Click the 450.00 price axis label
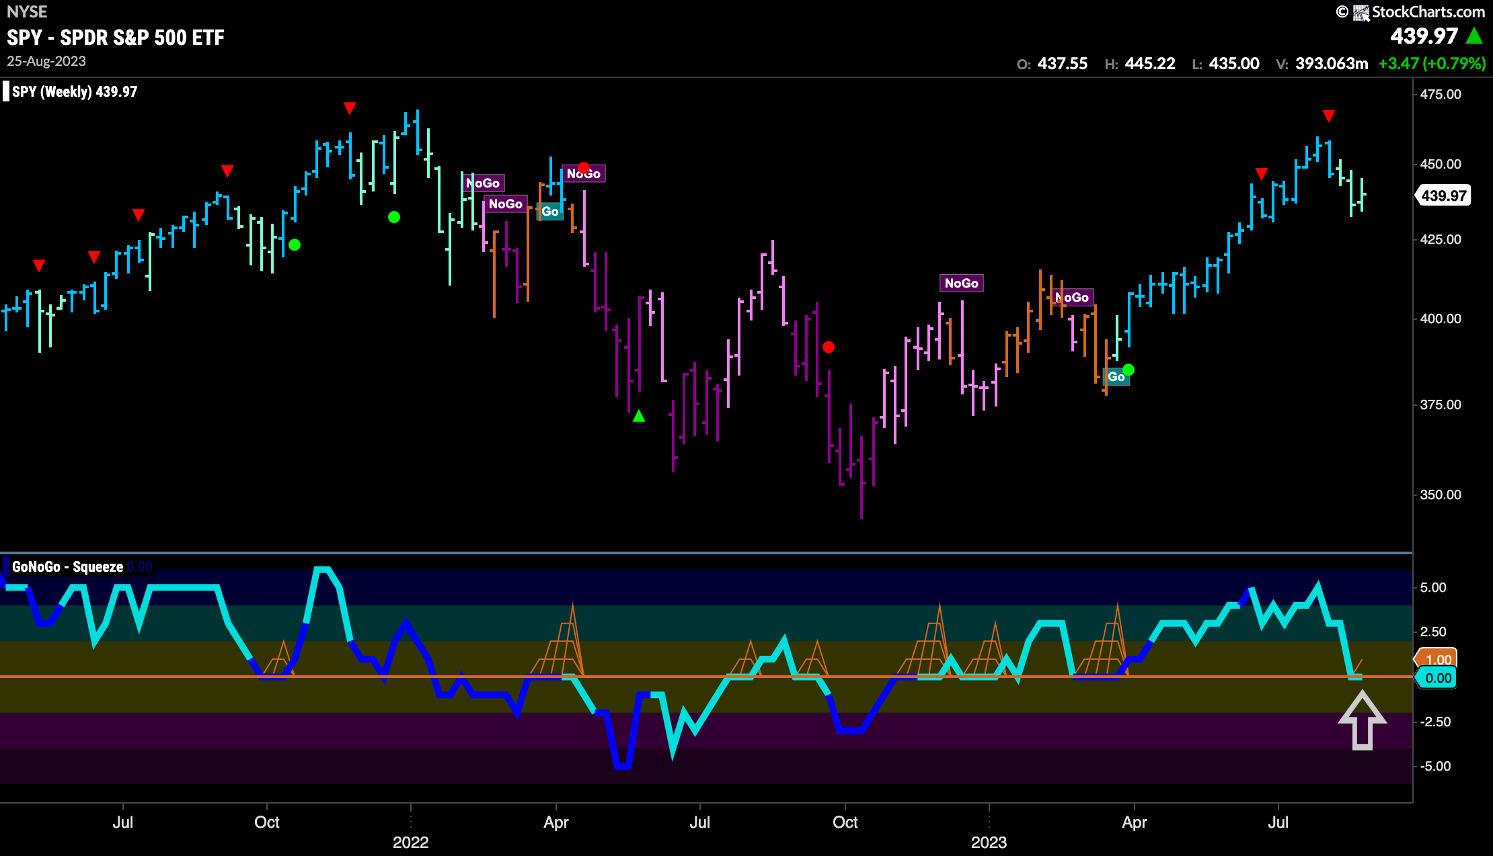Viewport: 1493px width, 856px height. 1441,165
